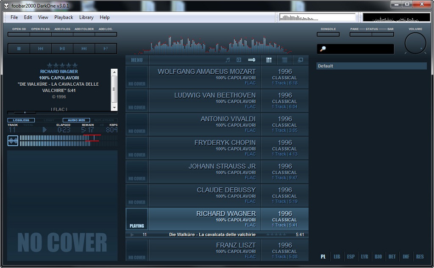Click the waveform seekbar icon
Screen dimensions: 434x268
click(13, 141)
